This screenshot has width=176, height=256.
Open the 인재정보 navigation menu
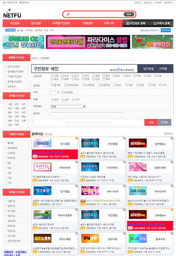point(87,23)
